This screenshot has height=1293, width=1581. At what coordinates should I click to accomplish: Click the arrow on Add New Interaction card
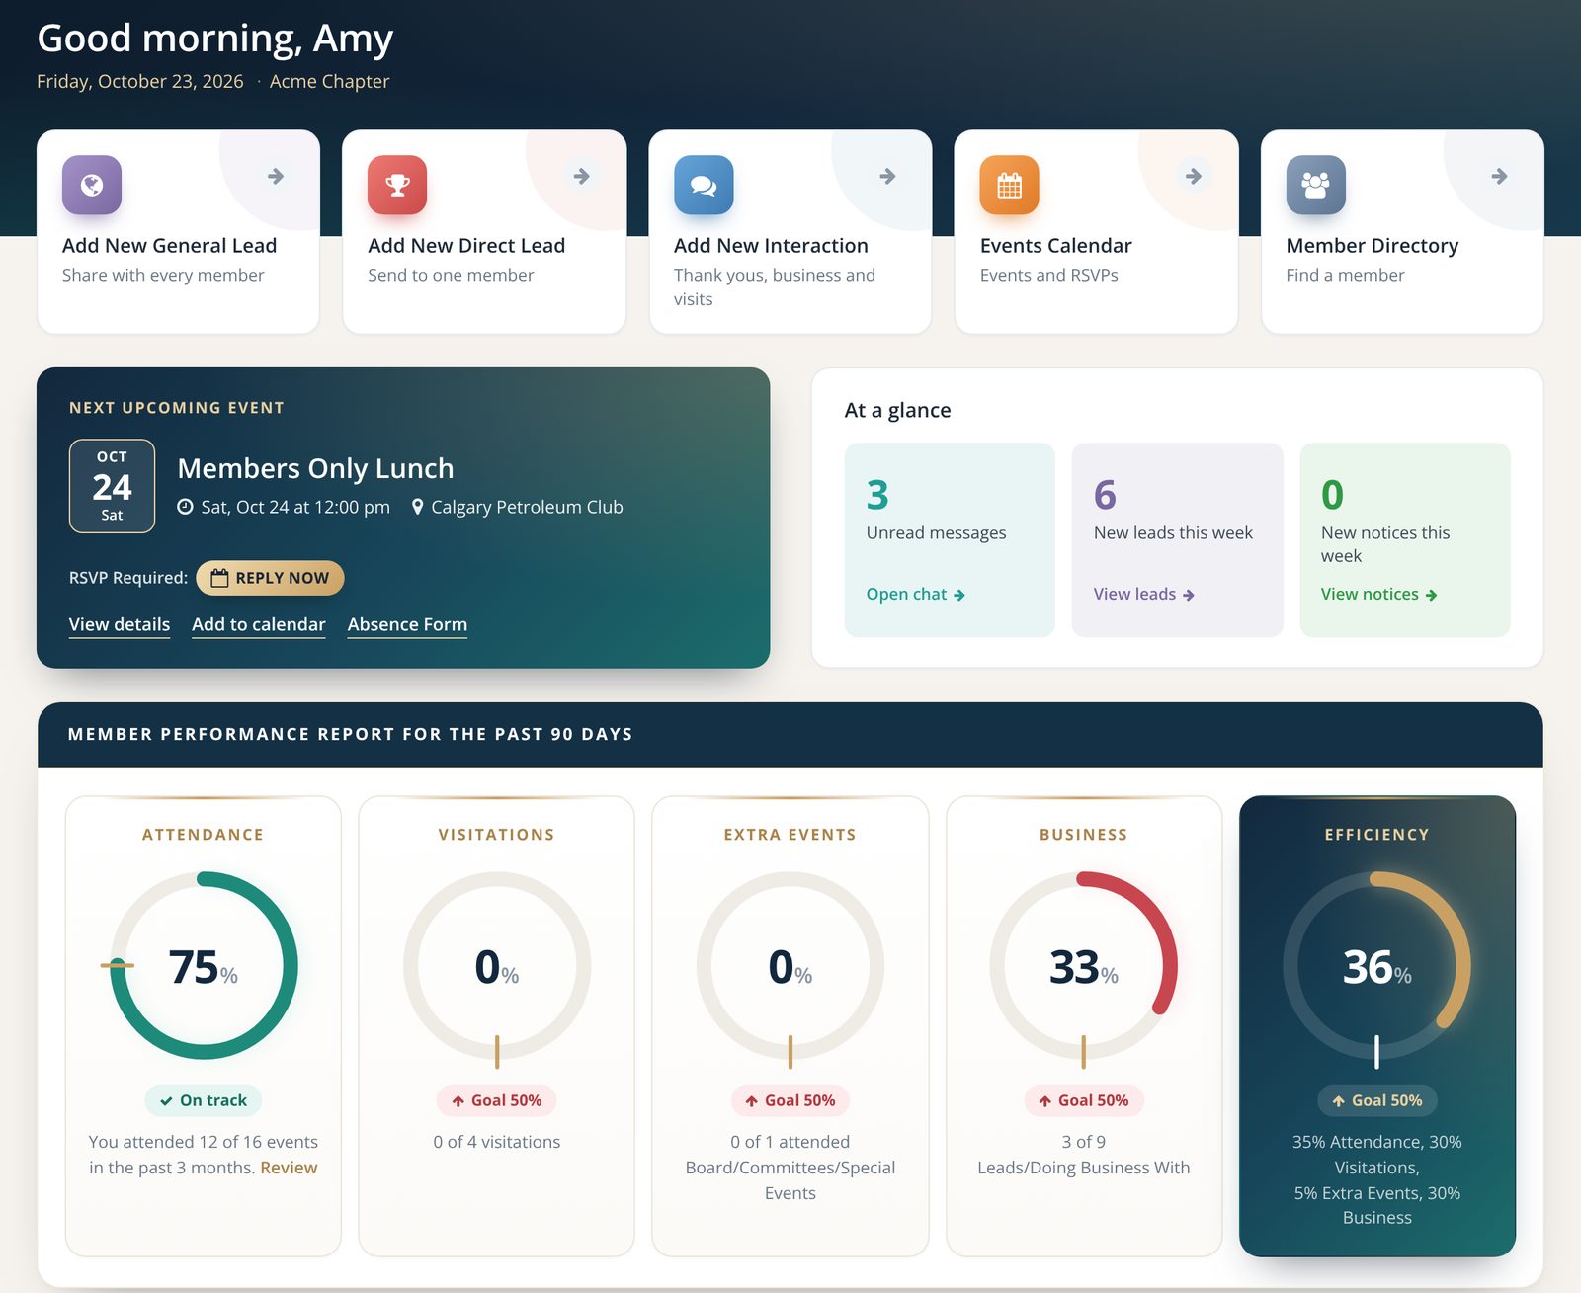coord(887,176)
